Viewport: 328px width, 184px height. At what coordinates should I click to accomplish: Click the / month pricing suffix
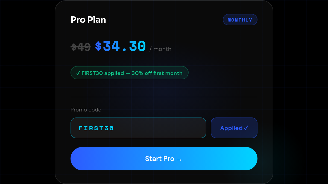160,49
